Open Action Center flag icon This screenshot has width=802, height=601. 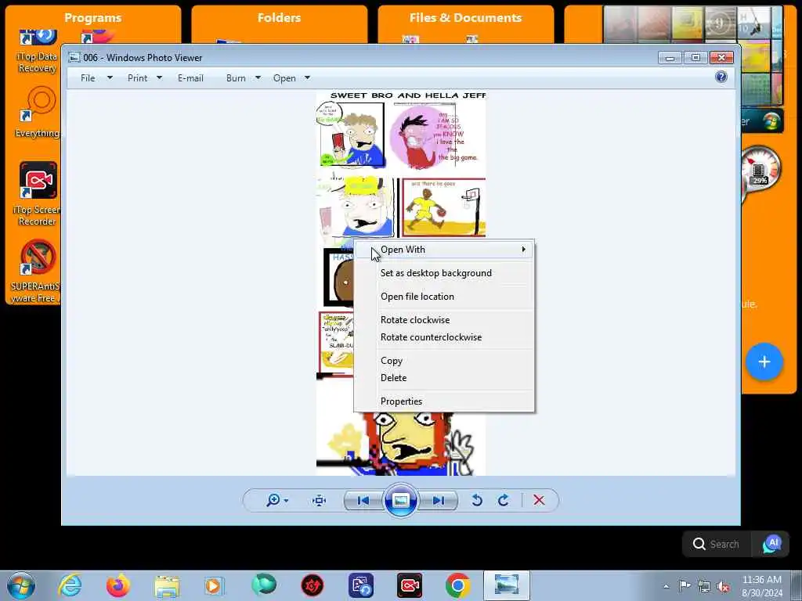point(685,586)
